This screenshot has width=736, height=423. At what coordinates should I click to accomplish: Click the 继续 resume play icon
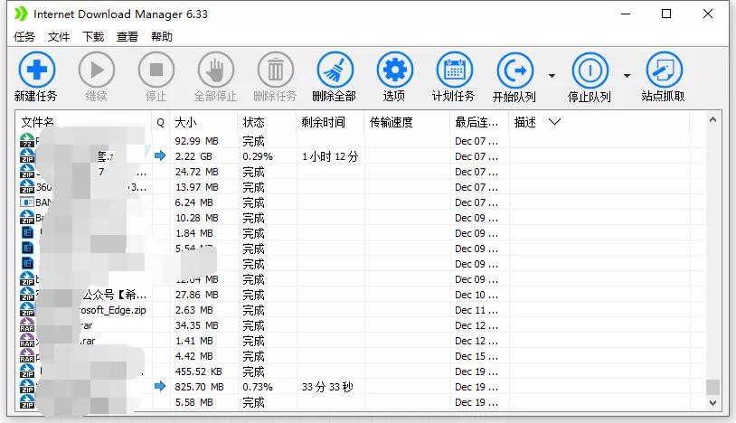(x=96, y=70)
